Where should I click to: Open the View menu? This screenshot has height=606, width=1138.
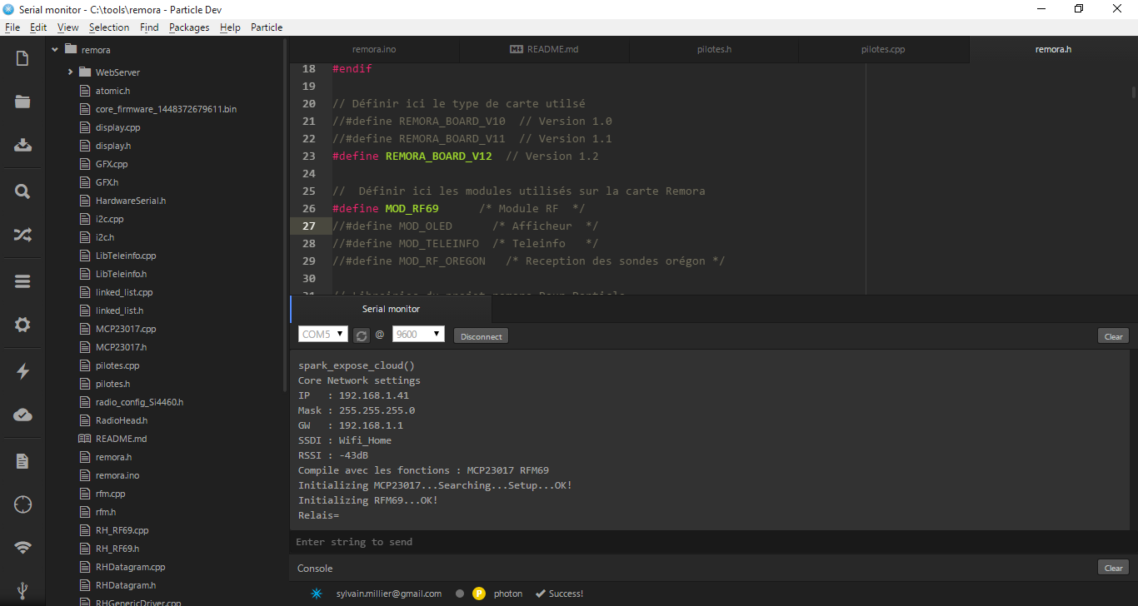pyautogui.click(x=68, y=27)
